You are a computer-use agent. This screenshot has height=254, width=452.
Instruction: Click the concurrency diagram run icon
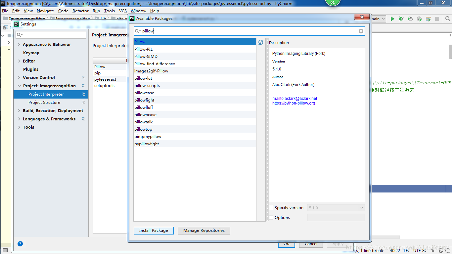coord(428,19)
